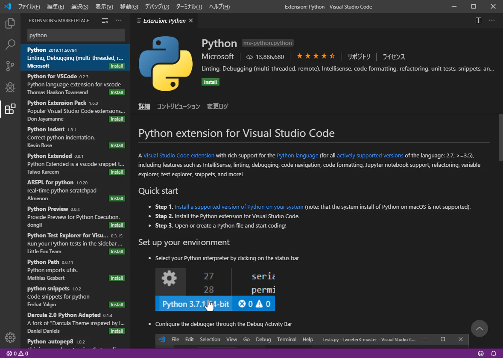Install Python for VSCode extension

[117, 92]
